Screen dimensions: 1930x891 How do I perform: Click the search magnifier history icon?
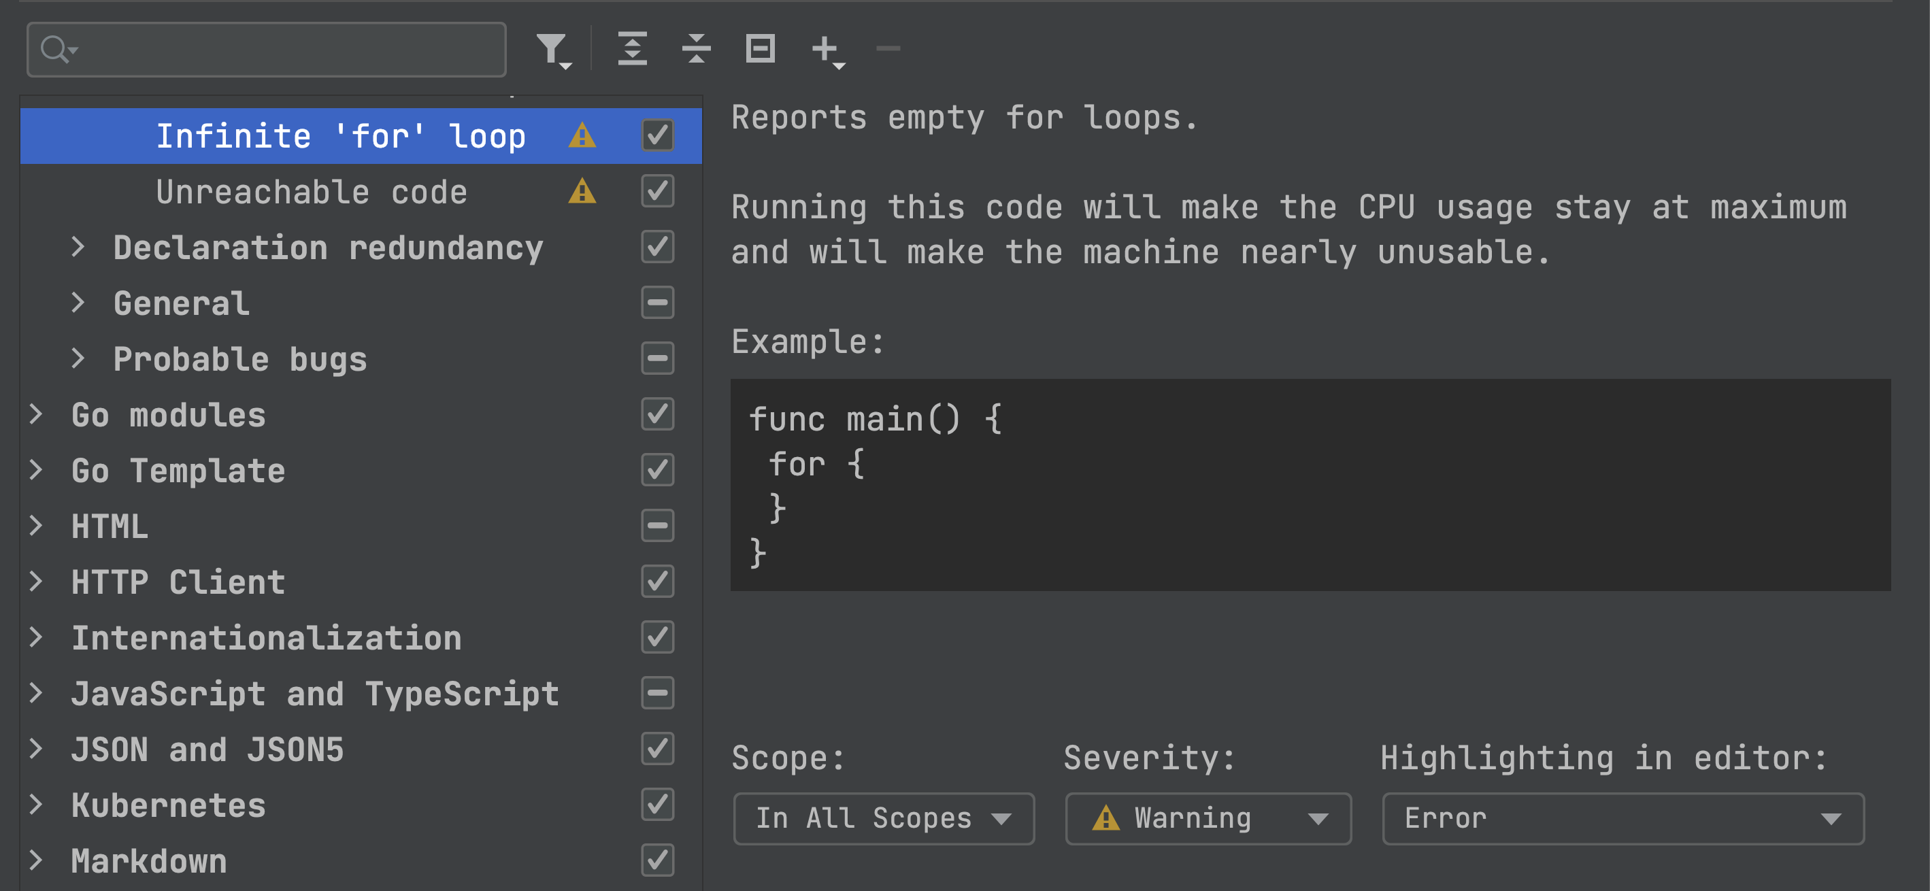pos(59,50)
